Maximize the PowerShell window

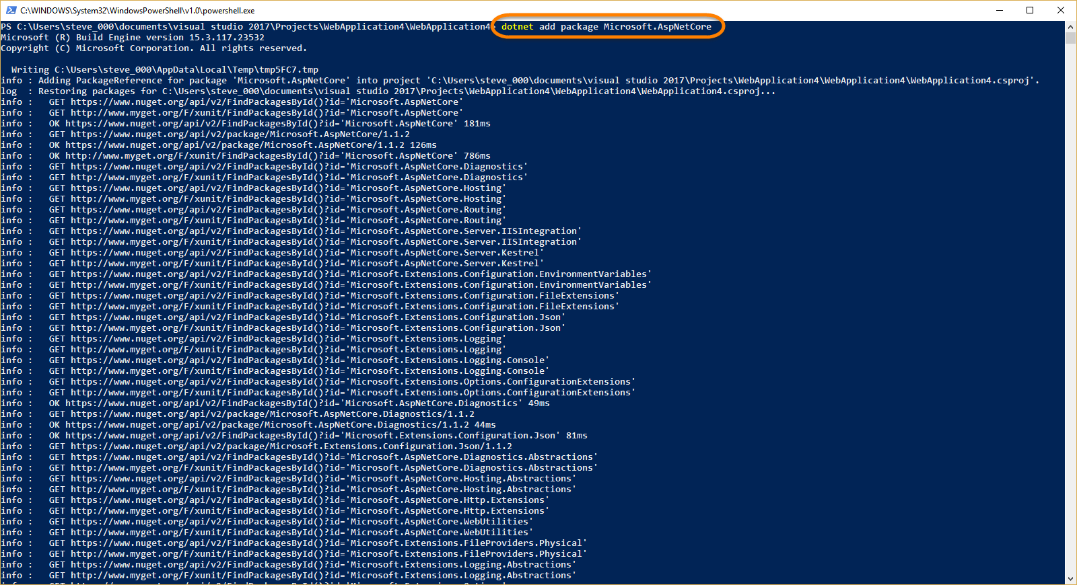click(1030, 10)
